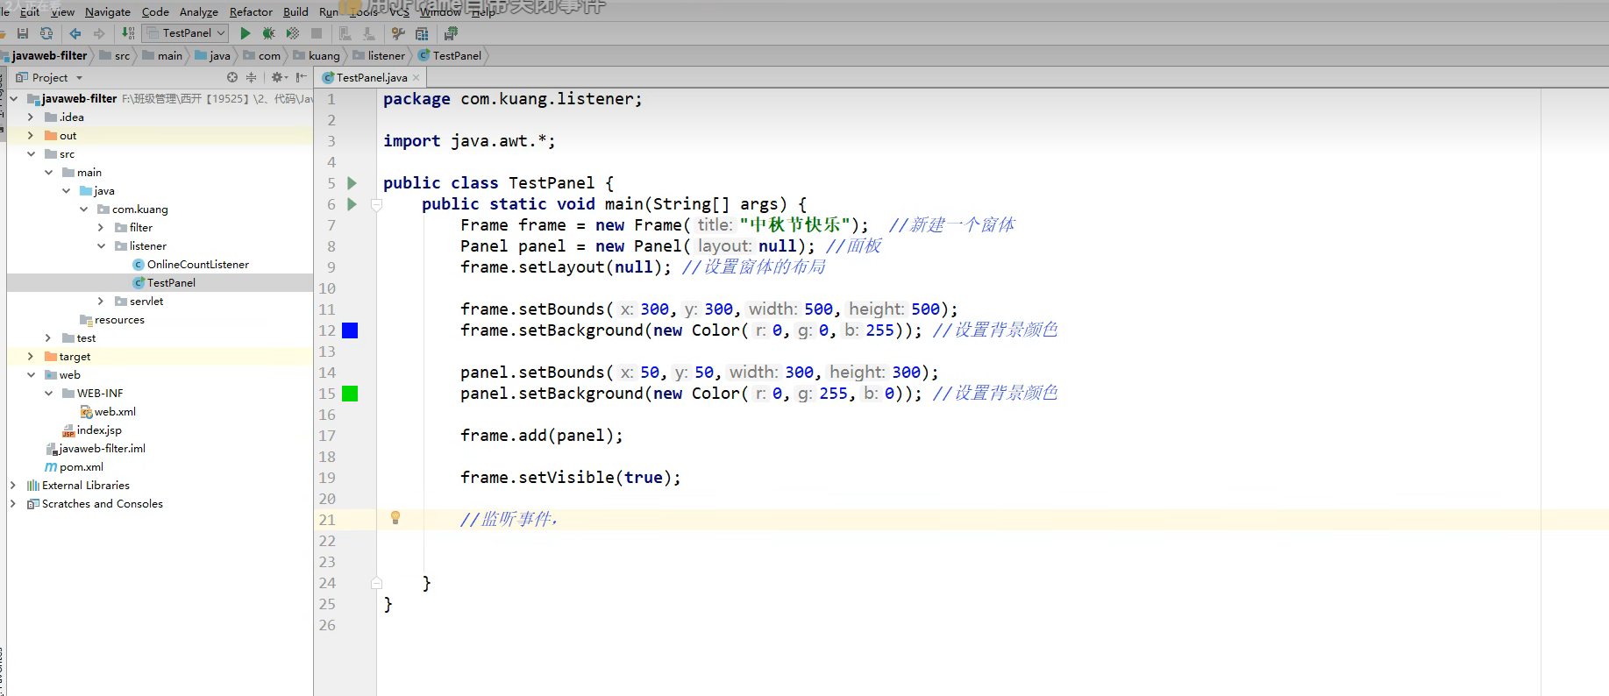This screenshot has height=696, width=1609.
Task: Click the kuang breadcrumb
Action: (317, 55)
